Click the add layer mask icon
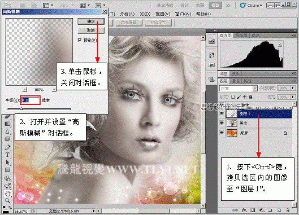299x215 pixels. coord(253,210)
